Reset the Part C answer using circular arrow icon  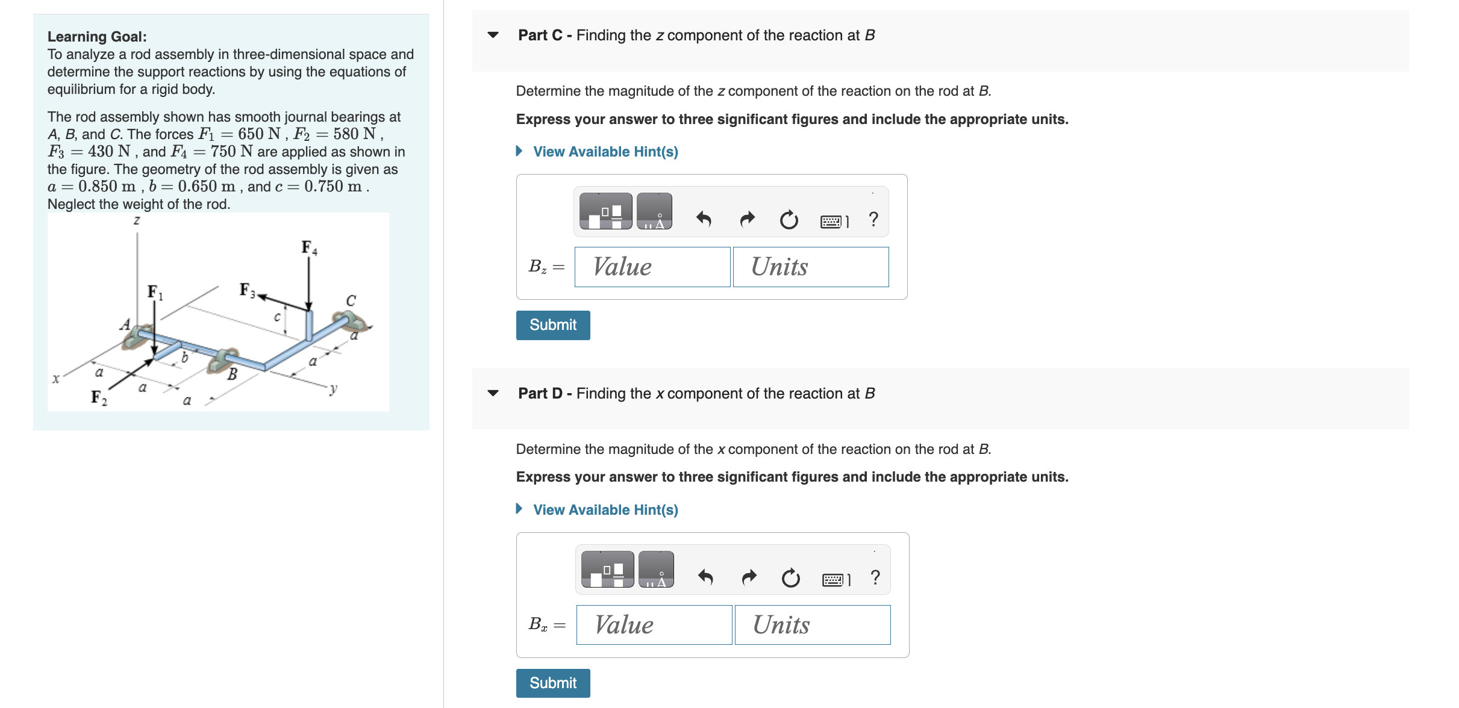pos(789,219)
